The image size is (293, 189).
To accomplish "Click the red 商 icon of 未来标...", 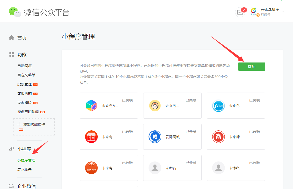I will point(218,137).
